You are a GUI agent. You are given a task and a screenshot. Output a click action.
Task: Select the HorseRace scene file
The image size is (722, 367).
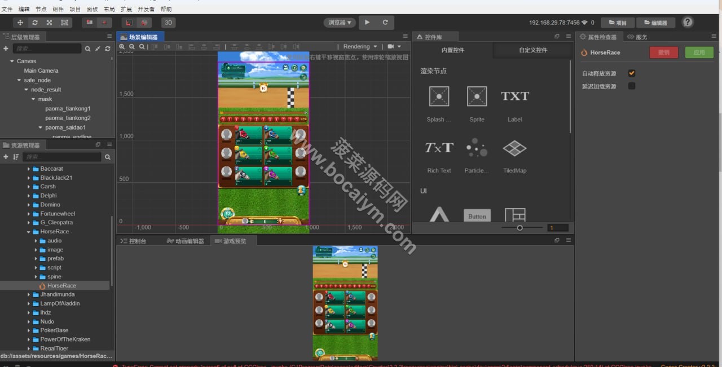click(61, 286)
